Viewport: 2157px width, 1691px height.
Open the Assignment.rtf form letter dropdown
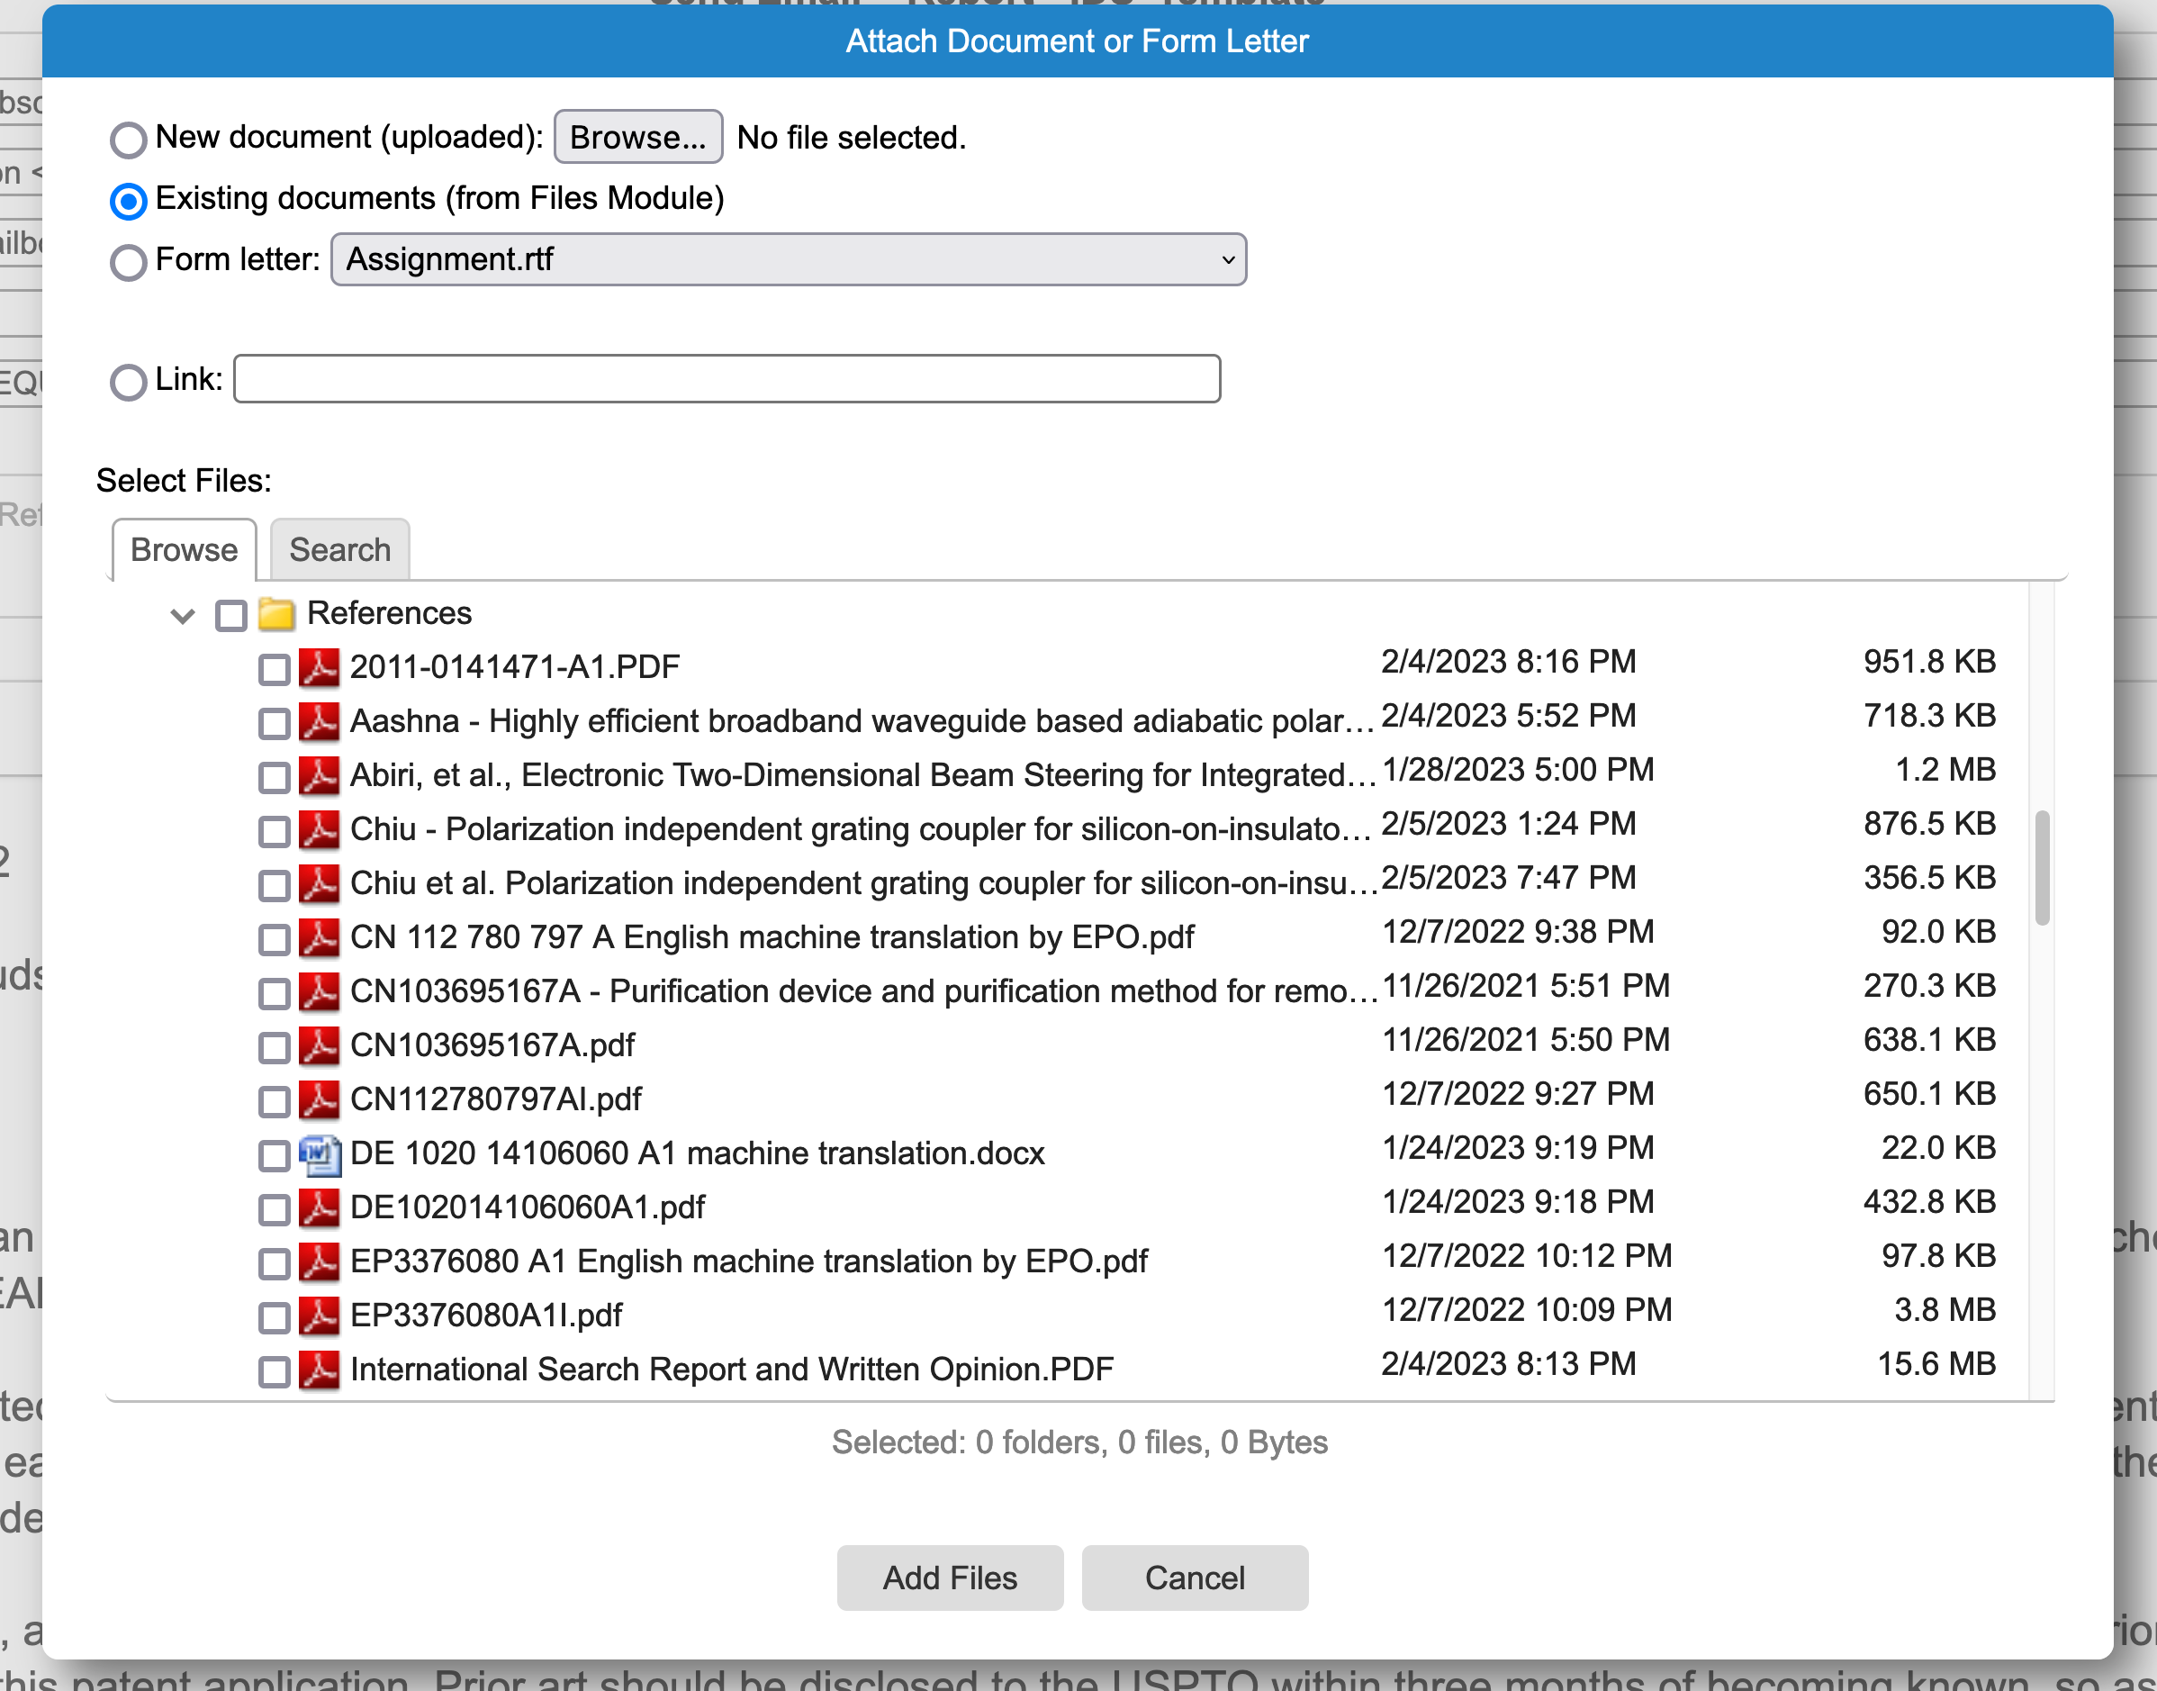click(x=787, y=259)
